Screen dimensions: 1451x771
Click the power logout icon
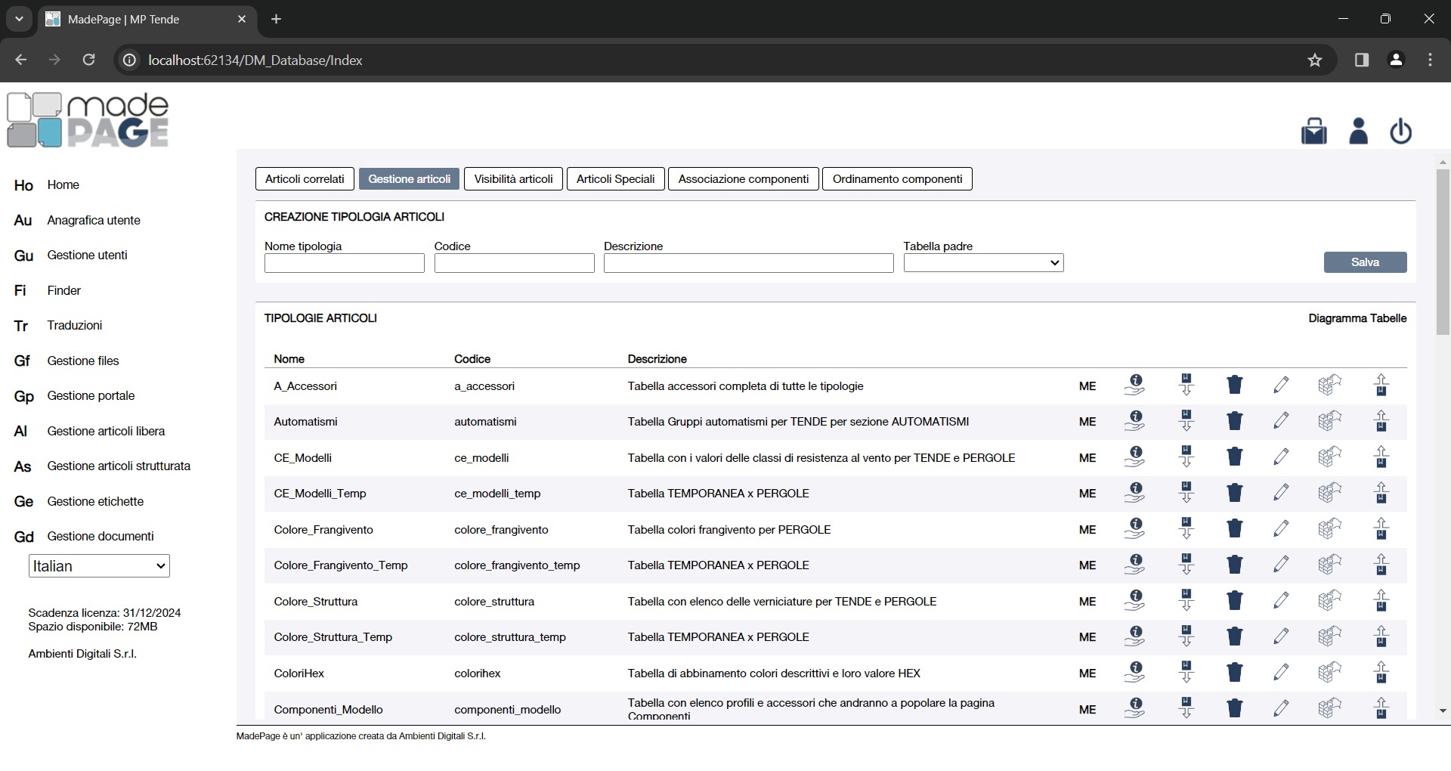pyautogui.click(x=1400, y=132)
